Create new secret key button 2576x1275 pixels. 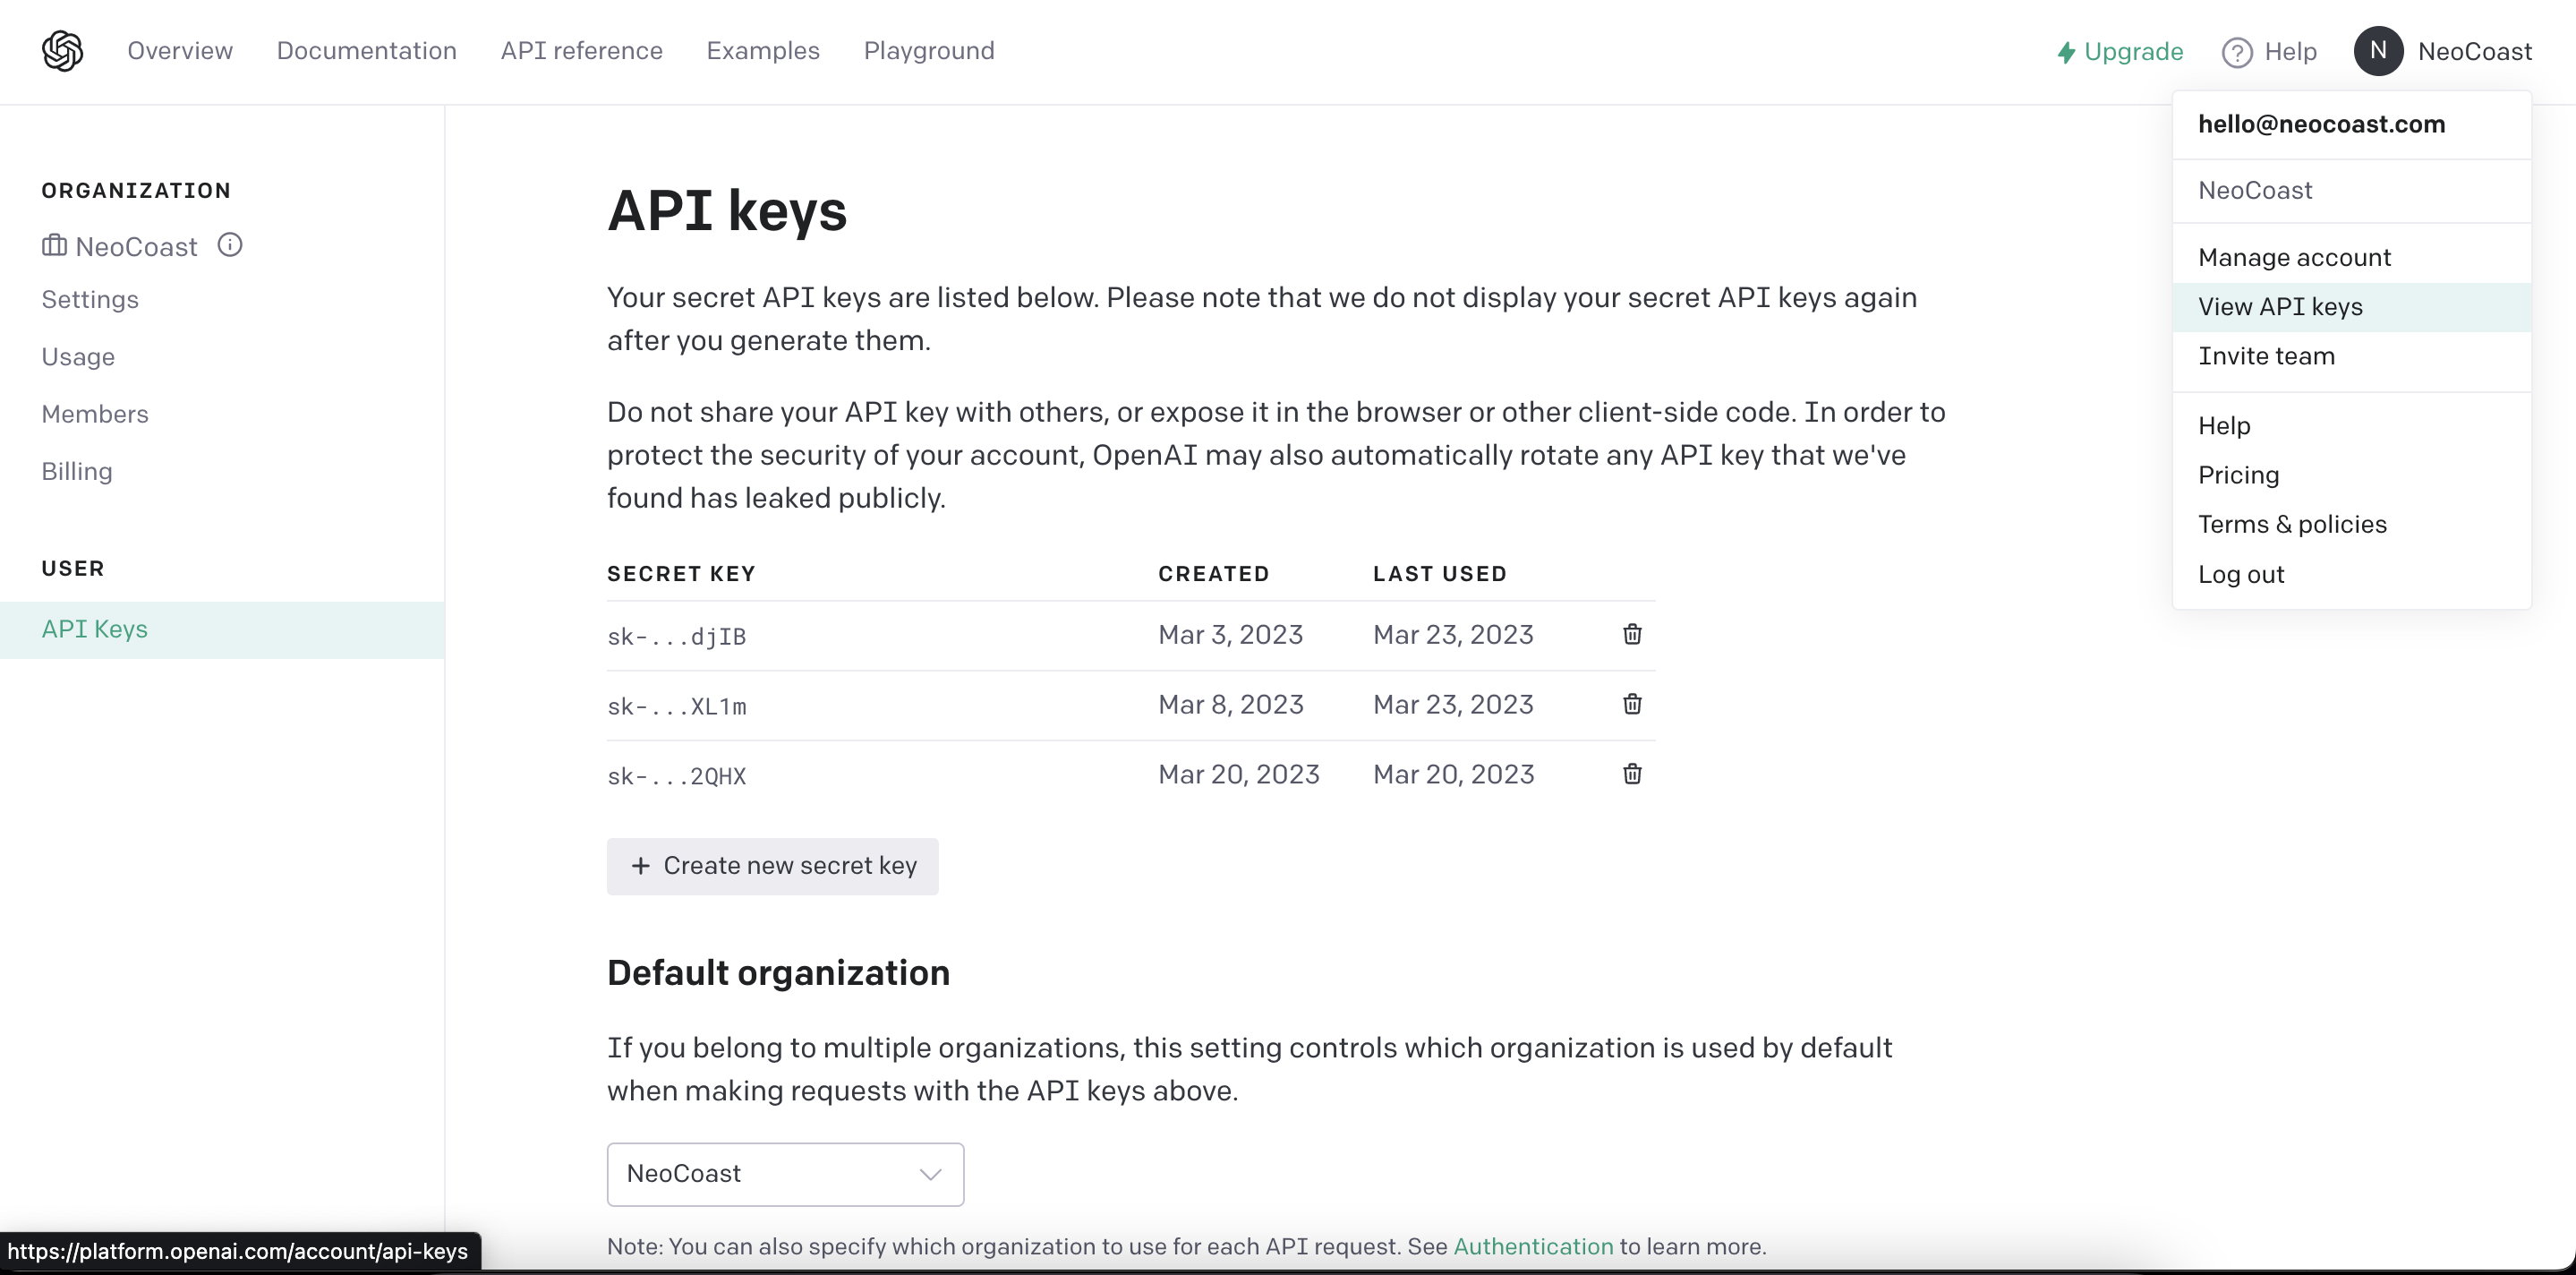[x=773, y=866]
